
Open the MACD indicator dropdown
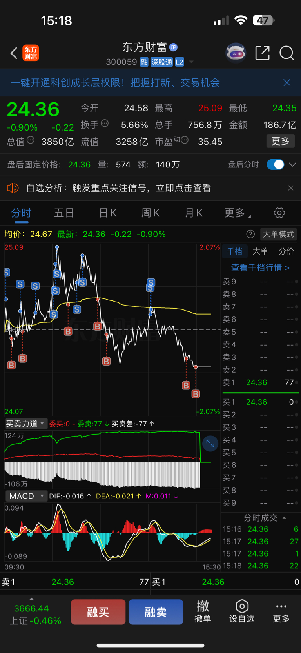tap(26, 496)
